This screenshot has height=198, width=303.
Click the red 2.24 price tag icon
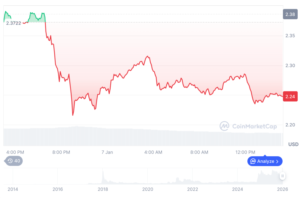coord(290,96)
